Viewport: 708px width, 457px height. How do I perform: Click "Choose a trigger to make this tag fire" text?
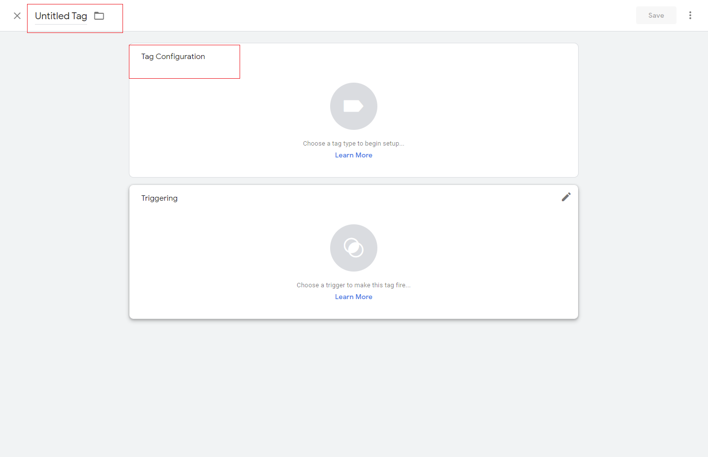(x=353, y=285)
